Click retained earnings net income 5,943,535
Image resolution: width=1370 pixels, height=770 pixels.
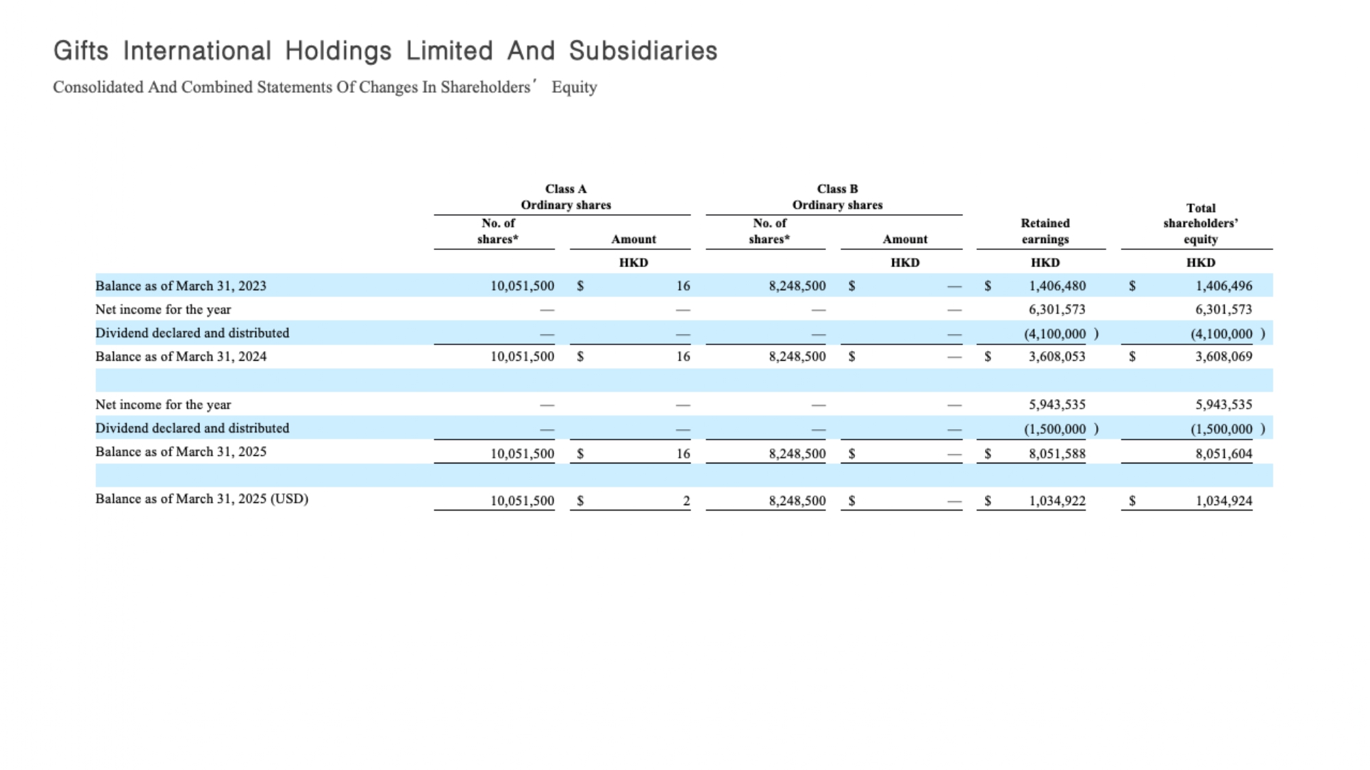coord(1057,405)
